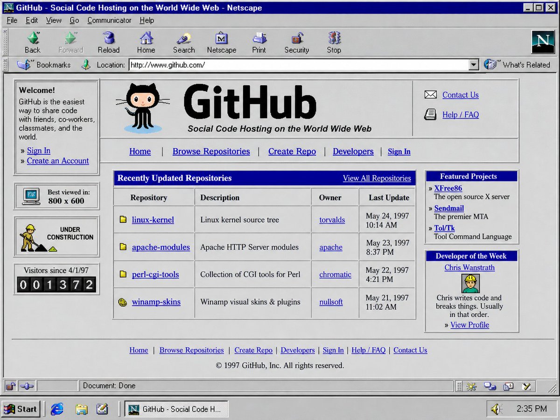The width and height of the screenshot is (560, 420).
Task: Print the page using toolbar
Action: tap(259, 43)
